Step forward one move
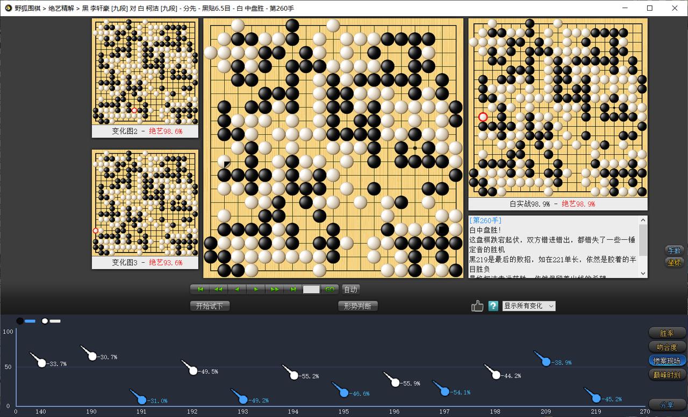688x417 pixels. (256, 289)
